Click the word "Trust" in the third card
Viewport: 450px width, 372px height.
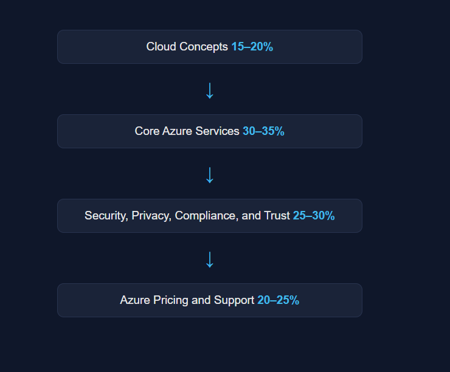[277, 216]
